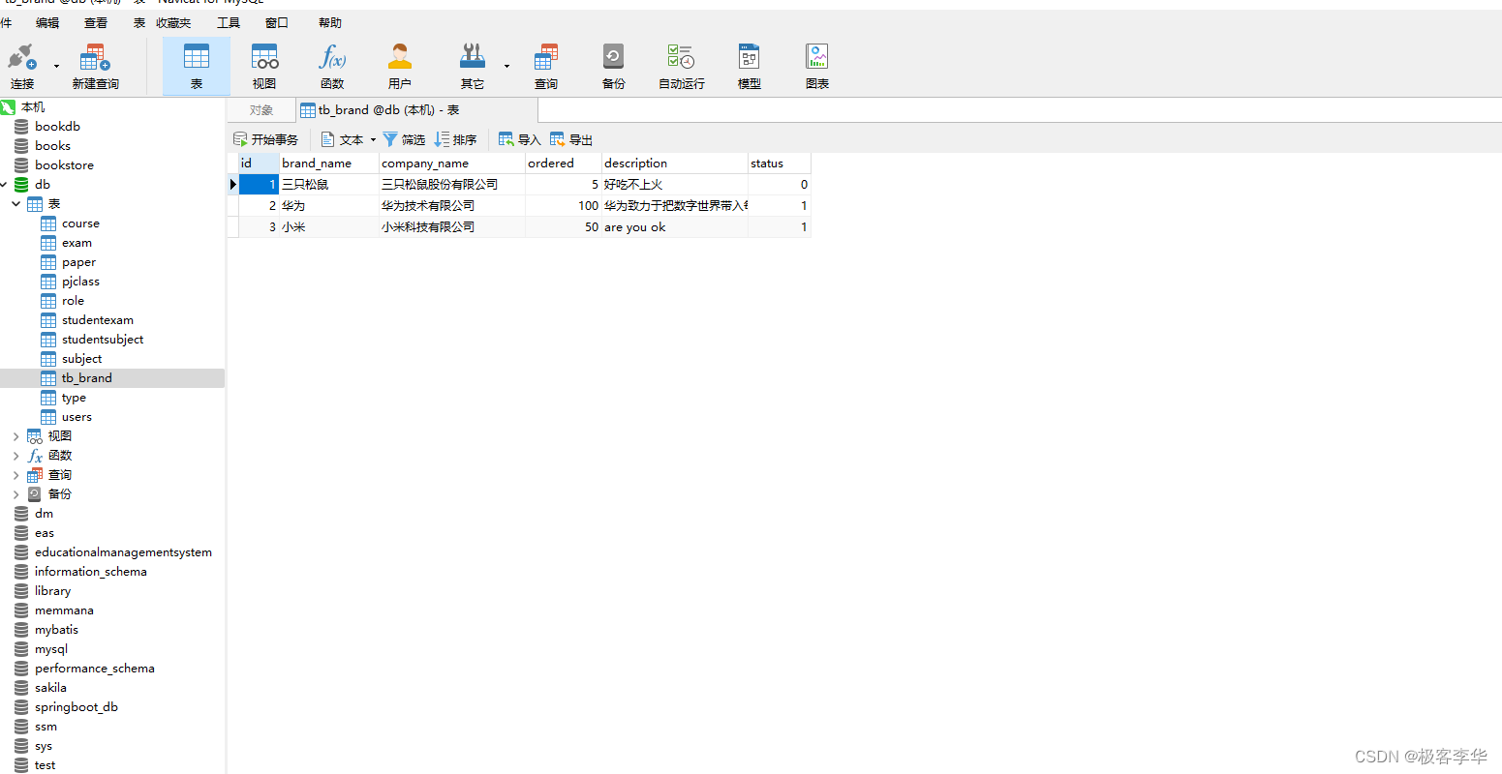The height and width of the screenshot is (774, 1502).
Task: Click the 备份 backup toolbar icon
Action: pyautogui.click(x=613, y=66)
